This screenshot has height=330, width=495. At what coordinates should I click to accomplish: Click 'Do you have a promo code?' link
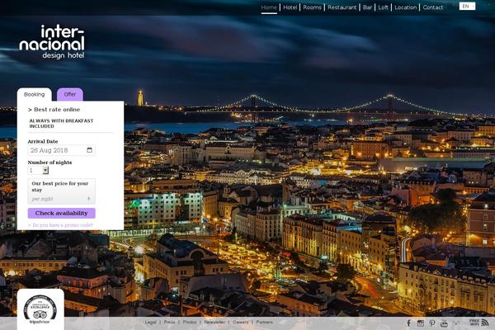60,225
